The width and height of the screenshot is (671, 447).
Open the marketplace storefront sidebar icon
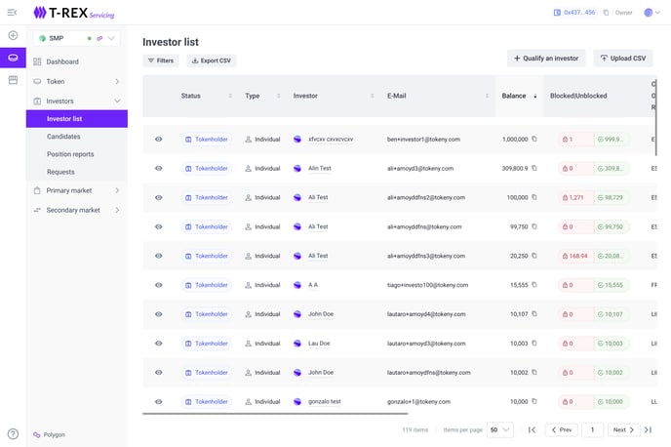[x=13, y=80]
